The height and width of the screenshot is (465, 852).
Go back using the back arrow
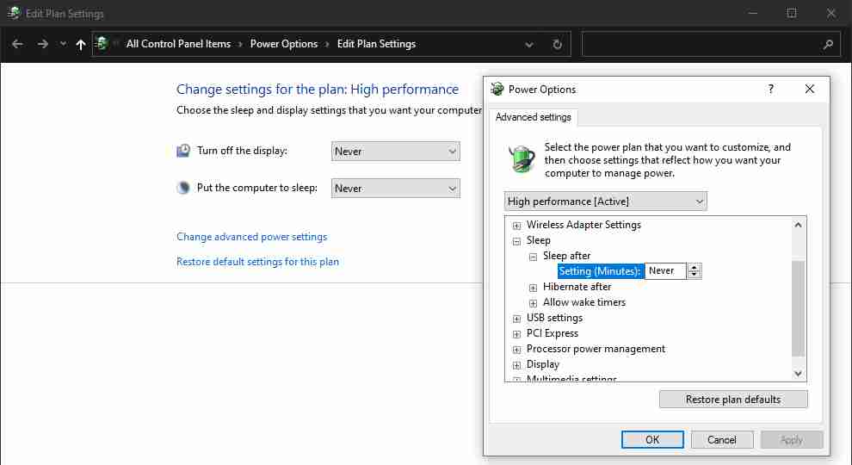[x=17, y=44]
